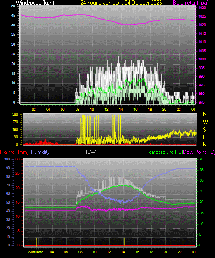Click the 985 barometer axis value

[x=201, y=85]
